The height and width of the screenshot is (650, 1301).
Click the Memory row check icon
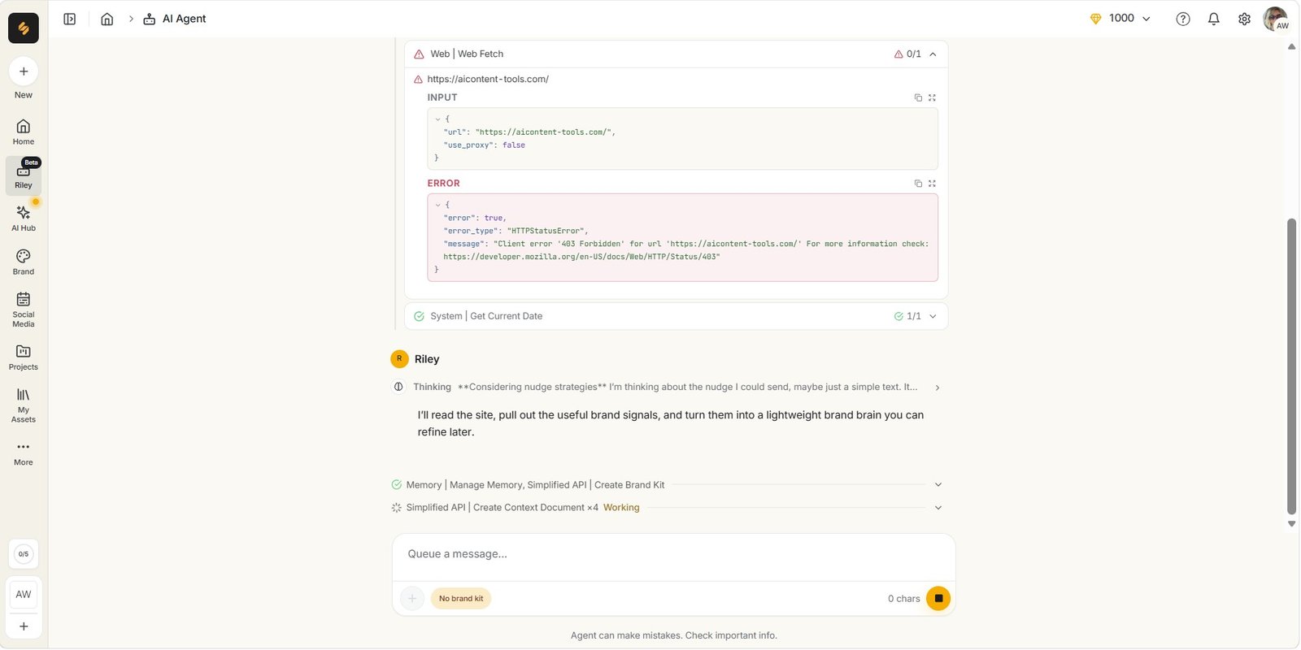click(x=397, y=485)
